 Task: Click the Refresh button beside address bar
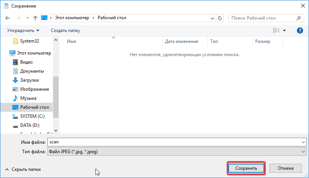[220, 18]
